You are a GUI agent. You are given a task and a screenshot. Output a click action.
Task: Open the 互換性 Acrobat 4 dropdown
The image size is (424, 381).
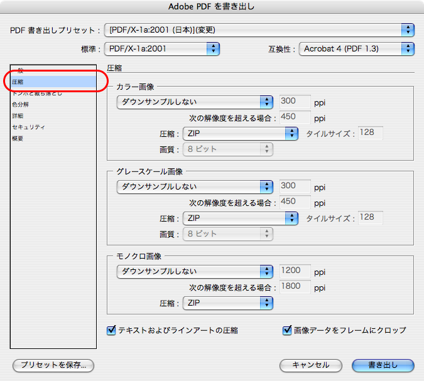point(356,49)
